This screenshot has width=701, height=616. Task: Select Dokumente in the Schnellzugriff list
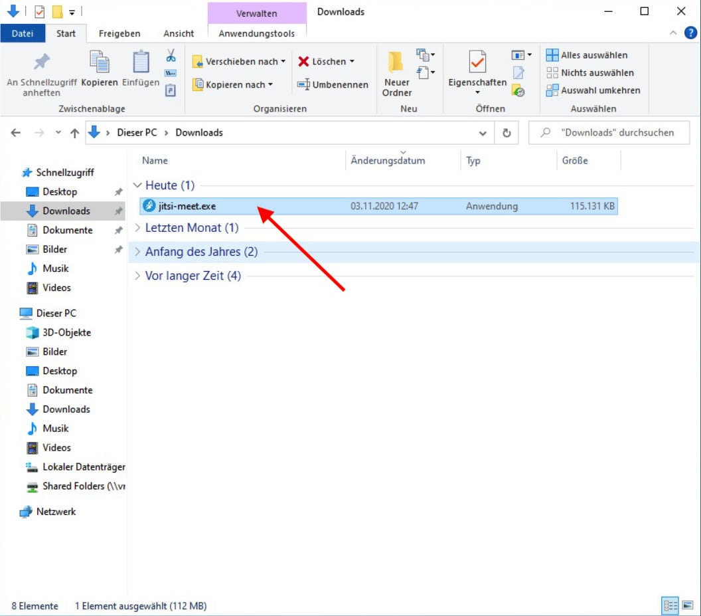(67, 230)
